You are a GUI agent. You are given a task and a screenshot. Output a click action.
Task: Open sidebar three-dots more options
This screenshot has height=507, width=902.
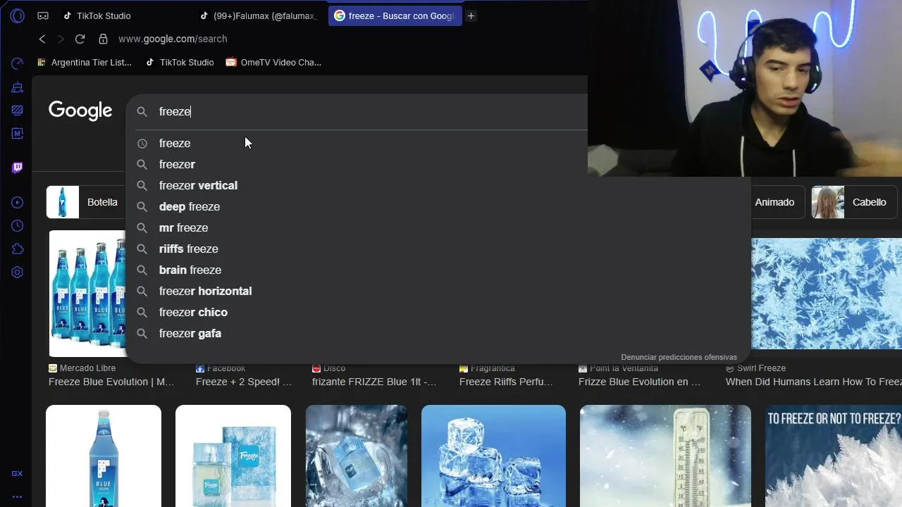point(17,496)
